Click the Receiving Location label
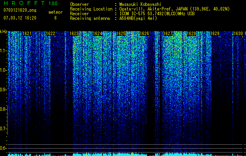The image size is (246, 156). click(91, 9)
